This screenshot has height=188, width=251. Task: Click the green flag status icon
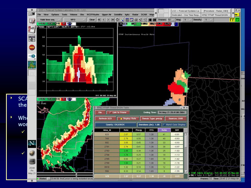point(237,20)
